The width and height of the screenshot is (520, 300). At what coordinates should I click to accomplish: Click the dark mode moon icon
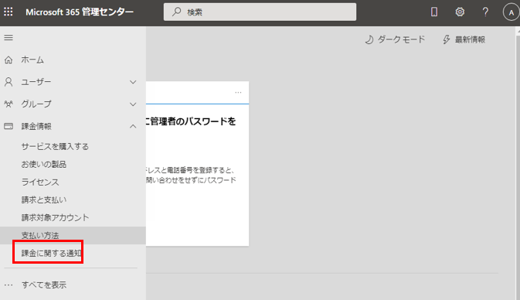click(x=369, y=40)
